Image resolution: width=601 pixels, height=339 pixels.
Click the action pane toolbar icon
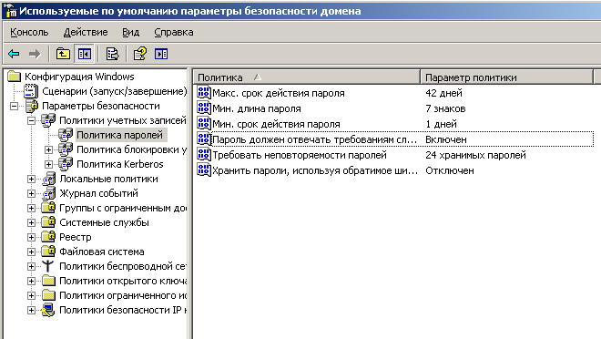point(161,54)
